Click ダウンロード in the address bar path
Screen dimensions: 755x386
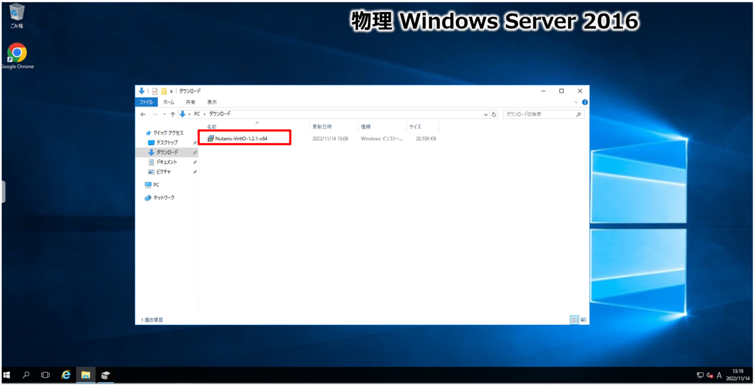[220, 115]
